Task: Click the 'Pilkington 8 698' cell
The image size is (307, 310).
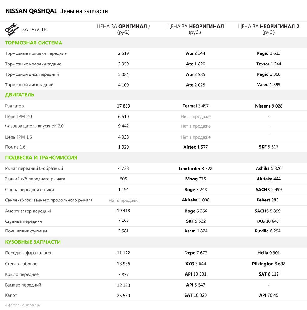Action: pyautogui.click(x=268, y=264)
